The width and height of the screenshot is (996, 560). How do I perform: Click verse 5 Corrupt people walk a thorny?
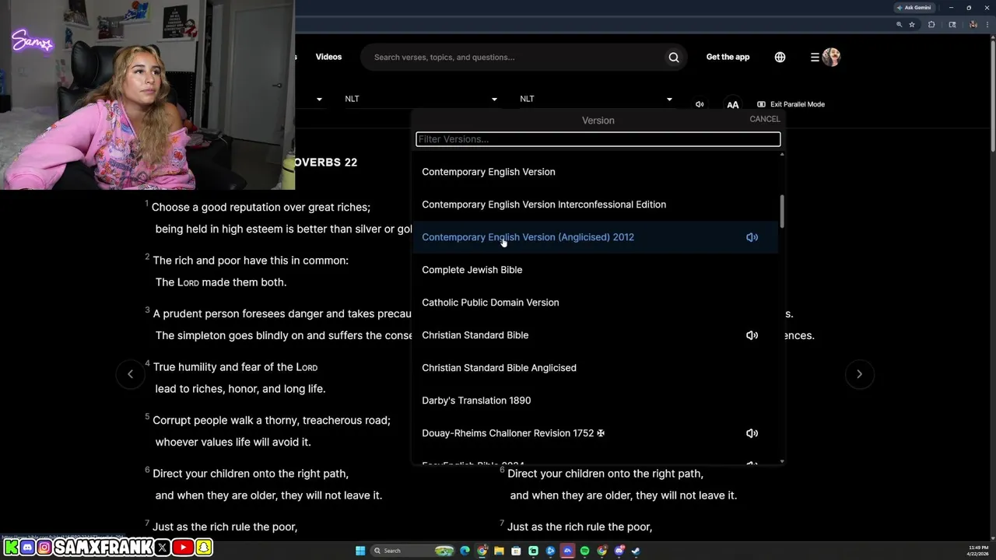272,420
